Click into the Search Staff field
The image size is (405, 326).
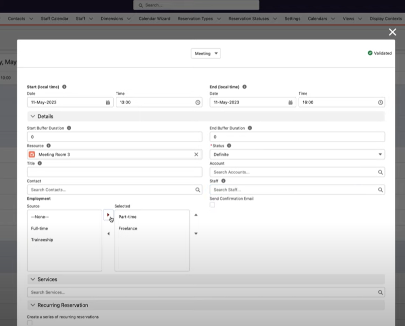297,189
